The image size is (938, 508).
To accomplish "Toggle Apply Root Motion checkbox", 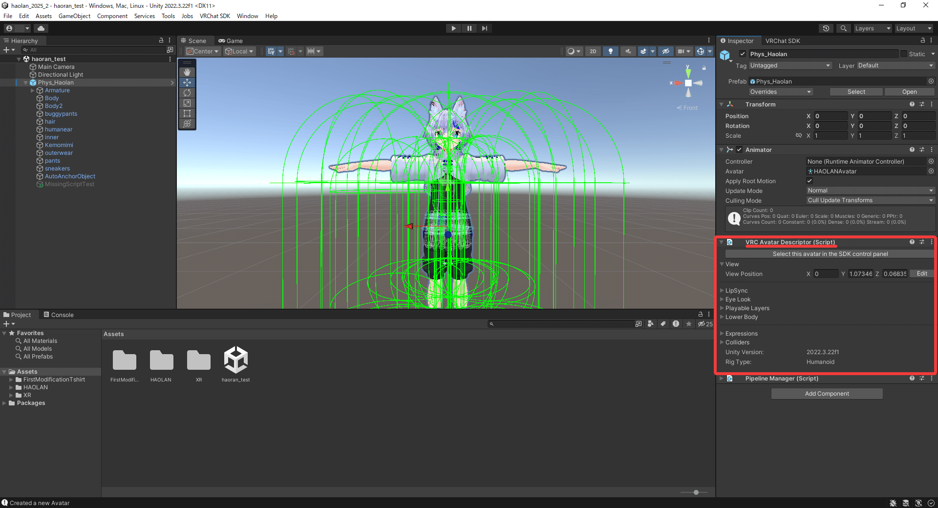I will pyautogui.click(x=810, y=181).
